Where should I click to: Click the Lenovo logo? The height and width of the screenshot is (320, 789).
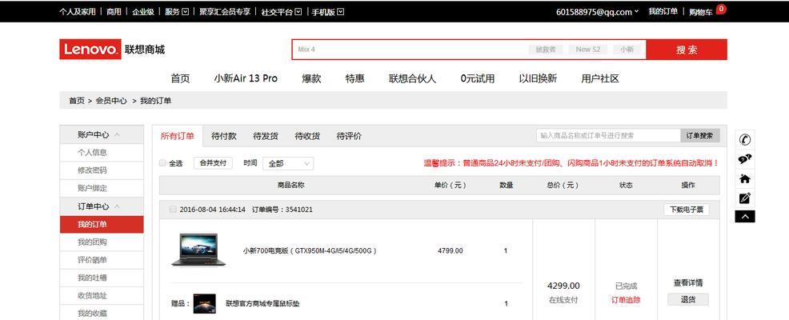tap(90, 50)
